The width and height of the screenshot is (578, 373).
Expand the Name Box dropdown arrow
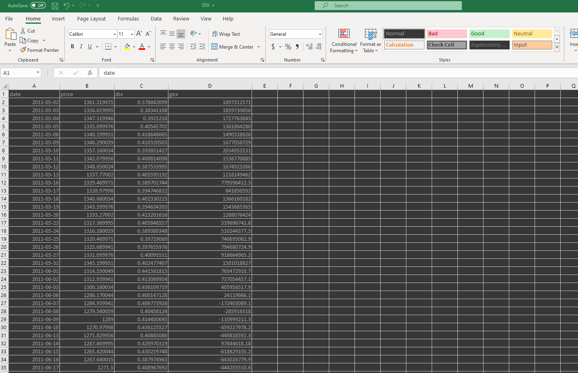click(38, 73)
